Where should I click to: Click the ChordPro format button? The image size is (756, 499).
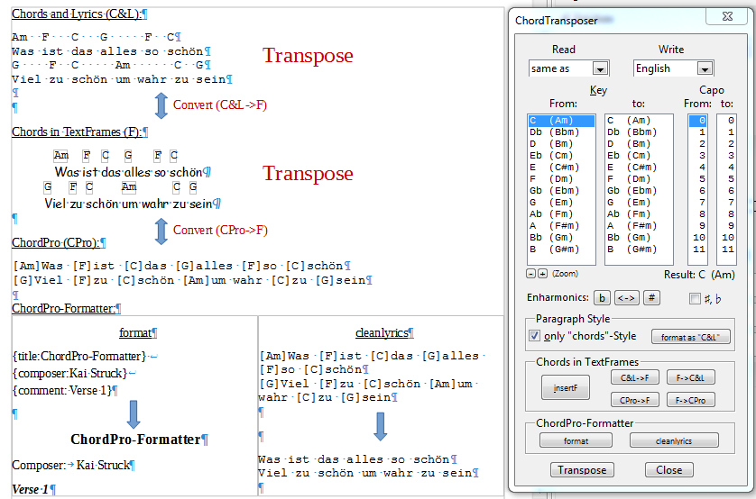(576, 440)
